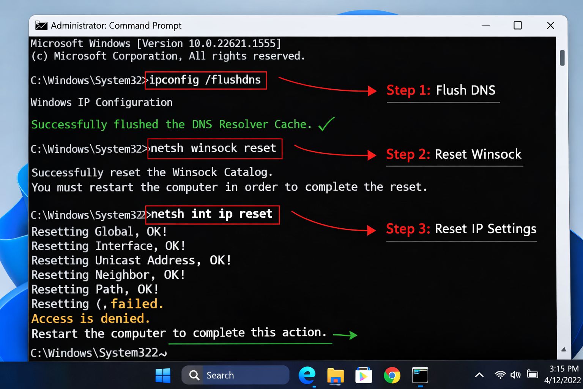Maximize the Command Prompt window
Viewport: 583px width, 389px height.
pos(517,25)
